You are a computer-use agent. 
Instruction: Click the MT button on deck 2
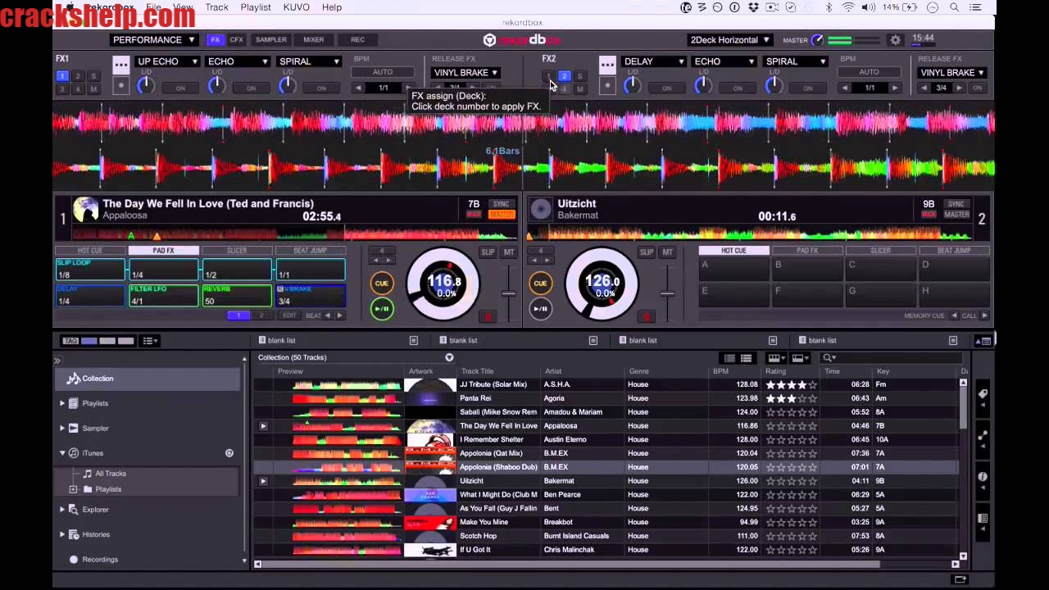(668, 252)
